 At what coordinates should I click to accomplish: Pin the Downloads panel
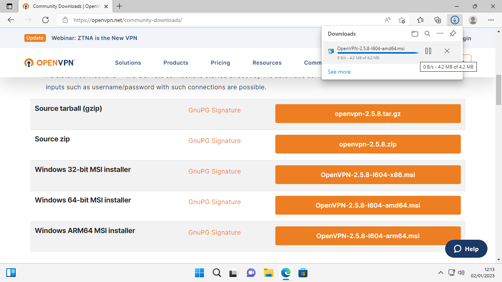pos(453,34)
